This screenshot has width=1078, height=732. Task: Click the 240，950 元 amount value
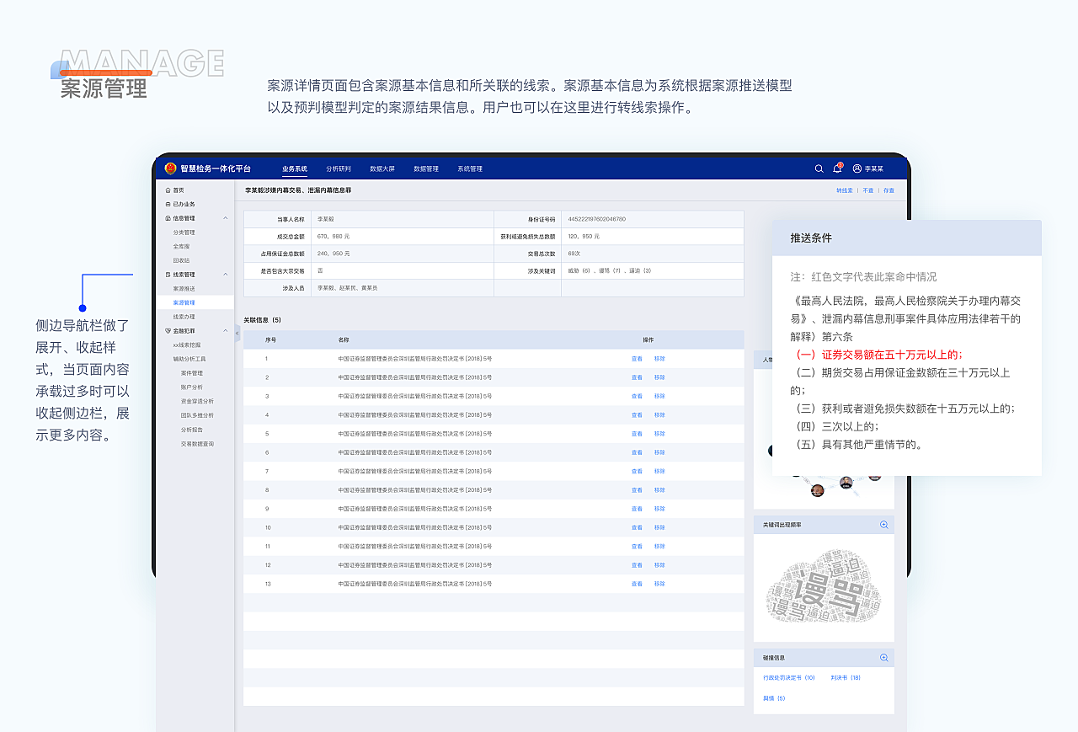[x=334, y=254]
